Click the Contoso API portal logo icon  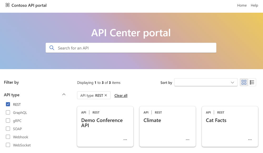coord(8,5)
